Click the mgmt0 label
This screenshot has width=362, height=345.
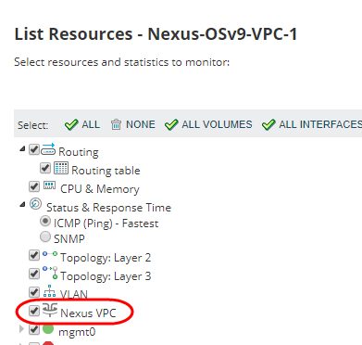[x=77, y=332]
